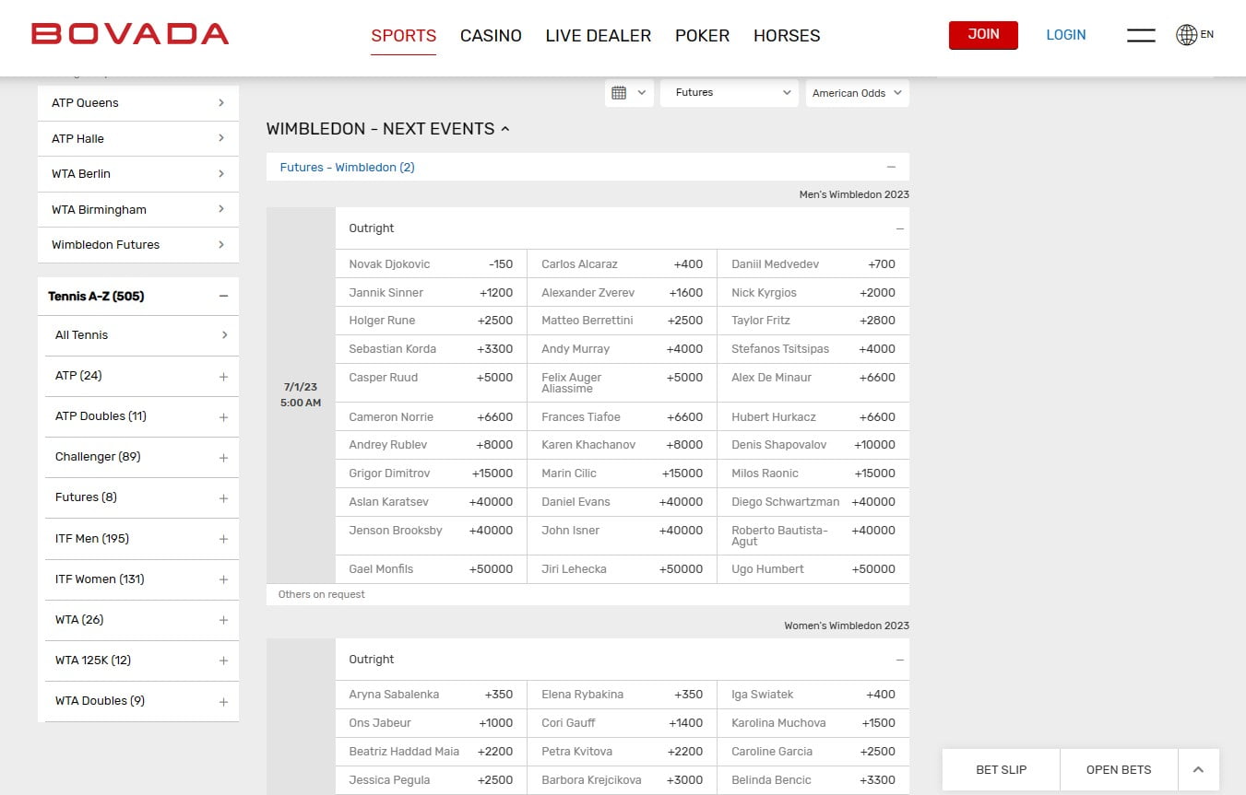Open the Open Bets tab
Screen dimensions: 1246x795
click(1119, 769)
